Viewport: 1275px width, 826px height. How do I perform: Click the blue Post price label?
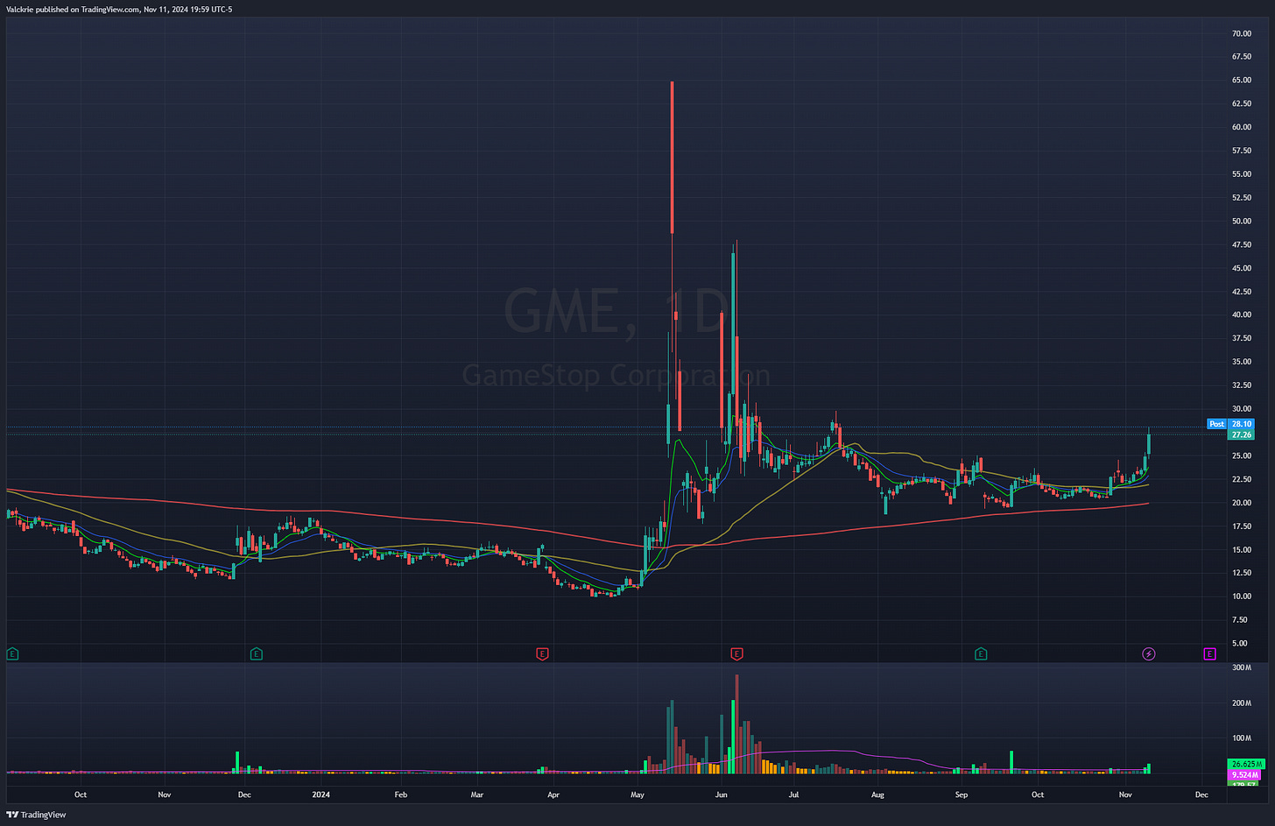(1230, 424)
